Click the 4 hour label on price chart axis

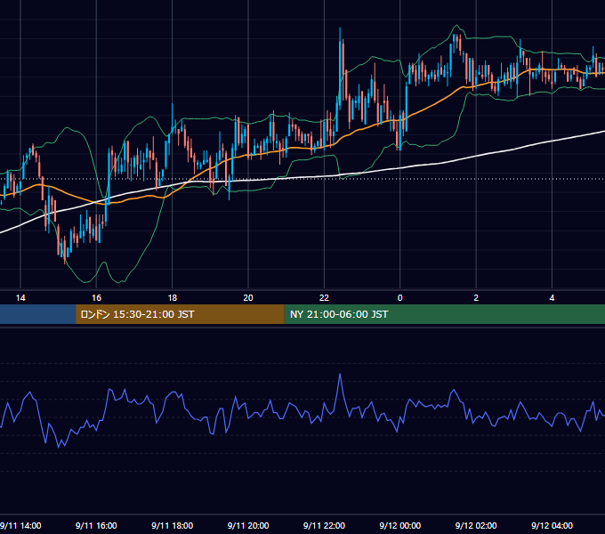coord(552,298)
